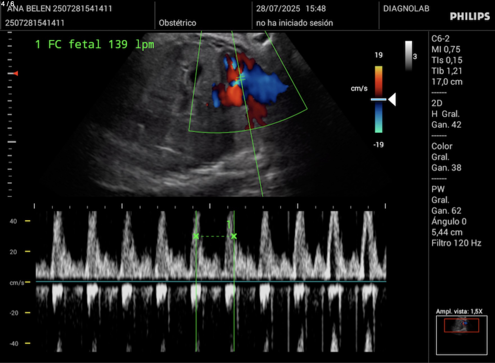495x363 pixels.
Task: Select the Ángulo 0 setting
Action: pyautogui.click(x=449, y=221)
